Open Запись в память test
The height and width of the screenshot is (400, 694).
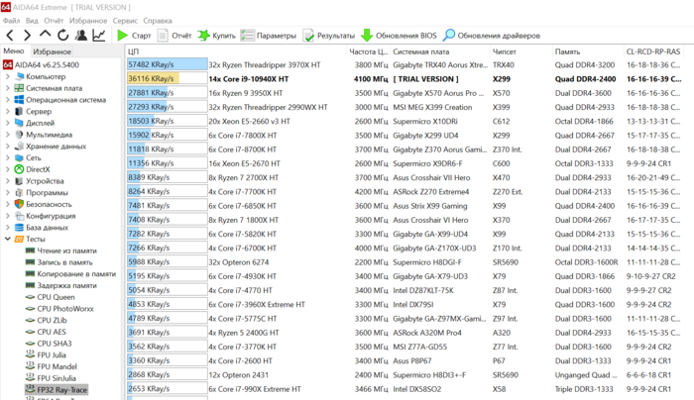click(x=58, y=262)
